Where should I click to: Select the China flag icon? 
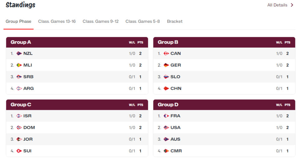coord(166,89)
